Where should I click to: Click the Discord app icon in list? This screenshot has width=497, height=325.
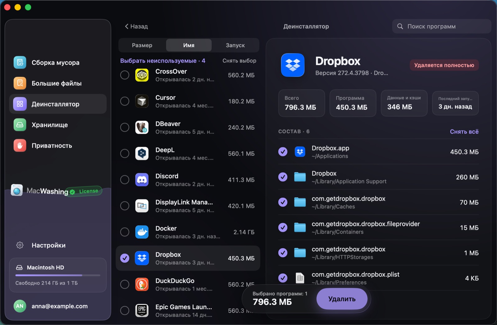click(142, 180)
